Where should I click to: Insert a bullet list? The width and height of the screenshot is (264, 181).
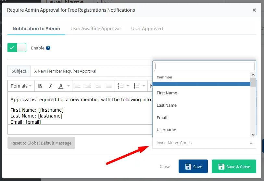pyautogui.click(x=136, y=86)
